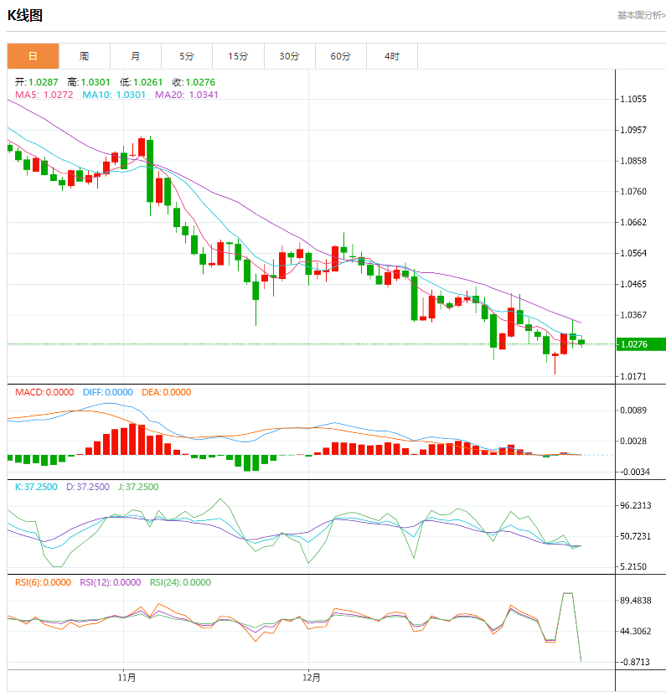Image resolution: width=666 pixels, height=692 pixels.
Task: Open the 基本面分析 link
Action: click(641, 15)
